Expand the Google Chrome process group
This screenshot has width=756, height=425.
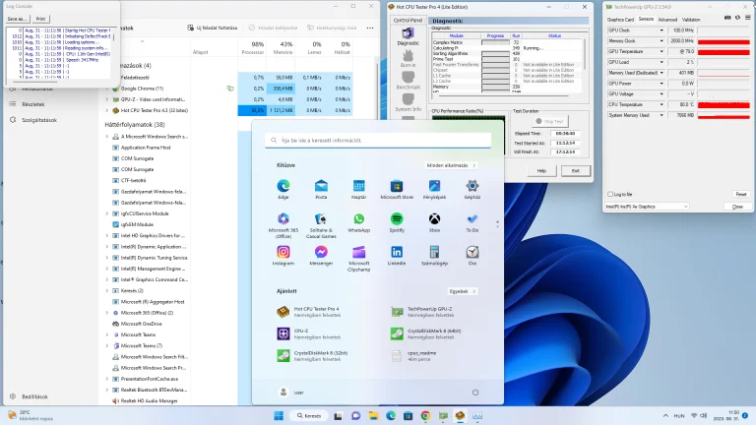pos(108,88)
